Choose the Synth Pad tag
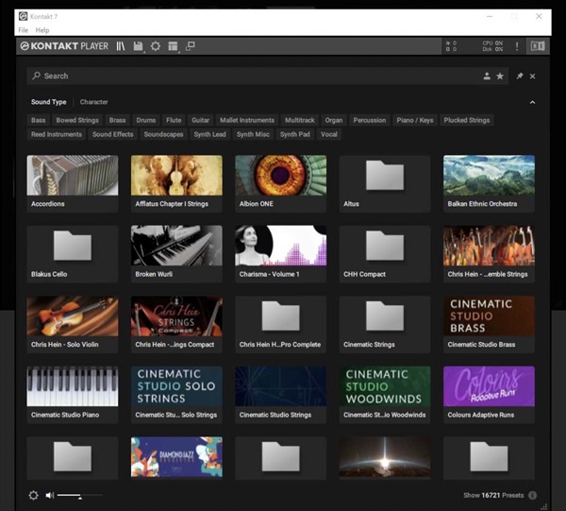Image resolution: width=566 pixels, height=511 pixels. pyautogui.click(x=295, y=134)
